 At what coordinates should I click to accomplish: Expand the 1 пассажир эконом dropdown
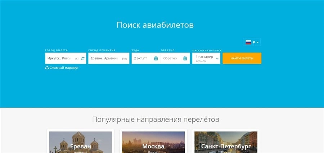pyautogui.click(x=206, y=58)
